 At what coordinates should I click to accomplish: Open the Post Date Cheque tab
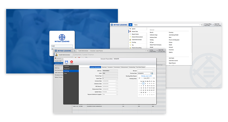click(141, 67)
